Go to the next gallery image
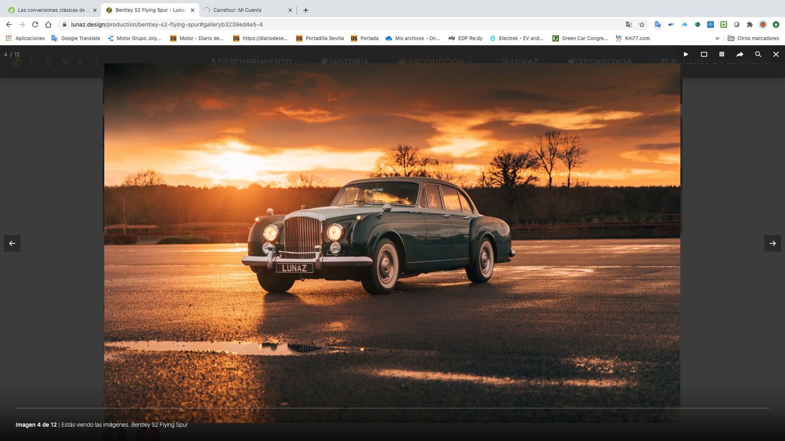This screenshot has width=785, height=441. click(772, 243)
